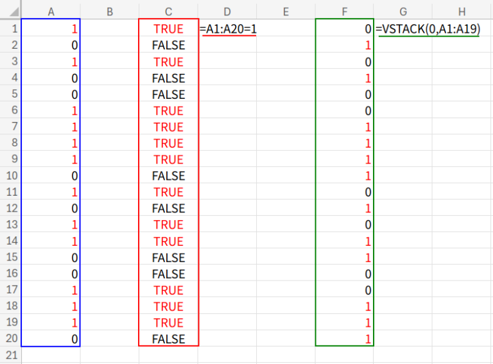Select cell C1 showing TRUE
The height and width of the screenshot is (364, 493).
(x=168, y=29)
